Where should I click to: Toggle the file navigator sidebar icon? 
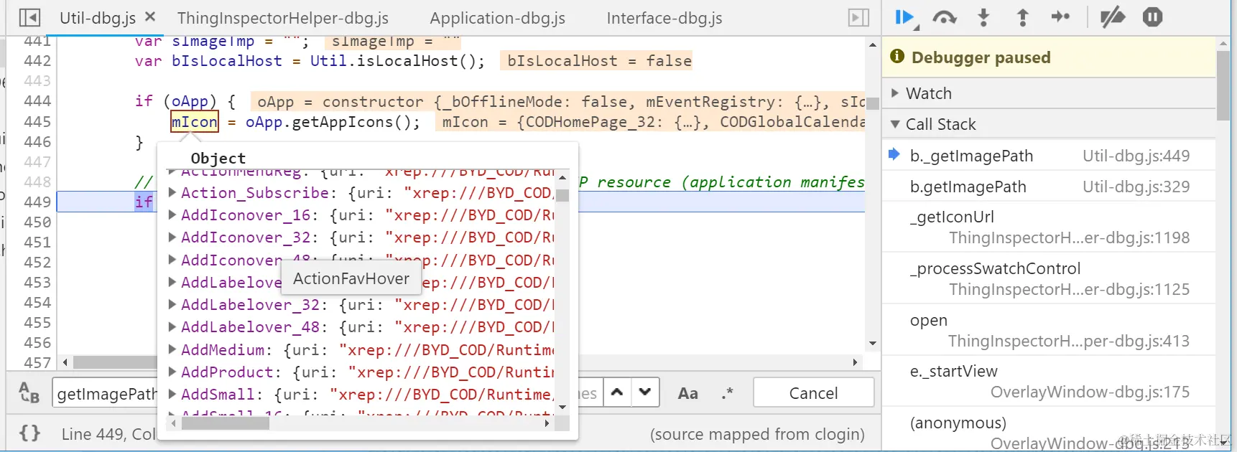29,18
